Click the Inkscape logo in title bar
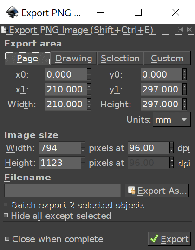 tap(12, 12)
